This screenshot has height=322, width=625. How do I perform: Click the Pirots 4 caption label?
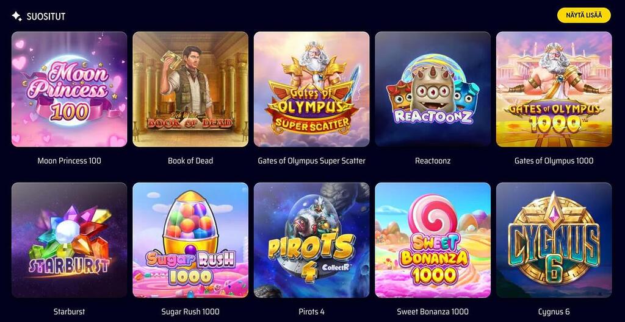pyautogui.click(x=312, y=312)
